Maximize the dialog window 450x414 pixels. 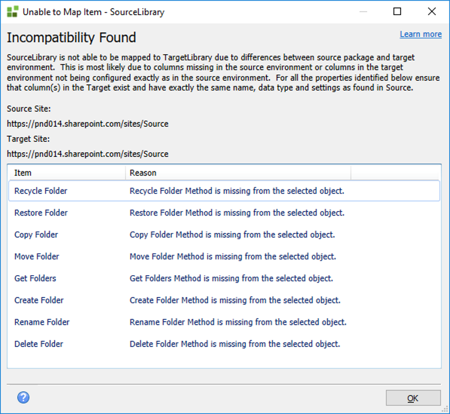pyautogui.click(x=397, y=11)
